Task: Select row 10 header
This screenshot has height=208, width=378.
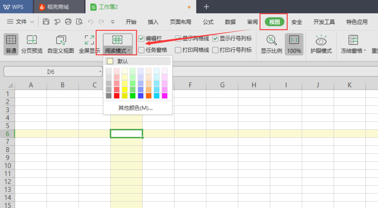Action: click(8, 165)
